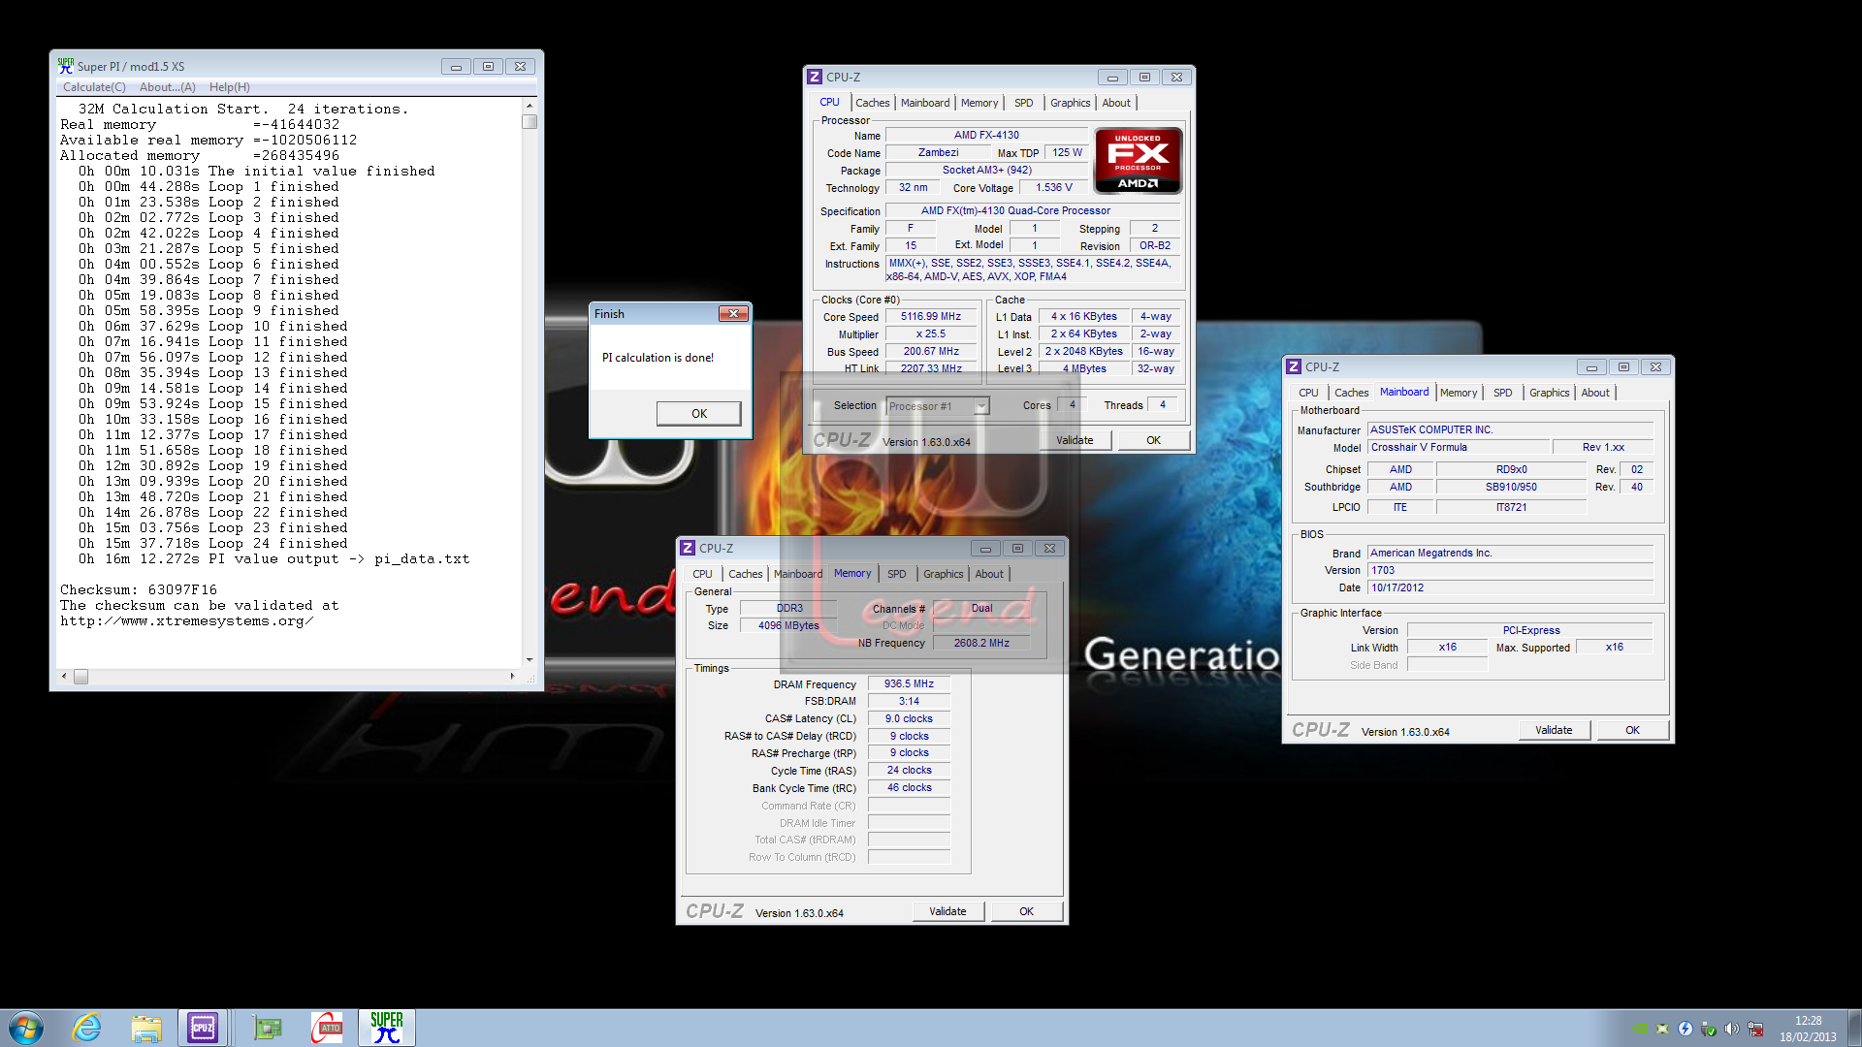The height and width of the screenshot is (1047, 1862).
Task: Click the NB Frequency 2608.2 MHz value
Action: click(x=981, y=643)
